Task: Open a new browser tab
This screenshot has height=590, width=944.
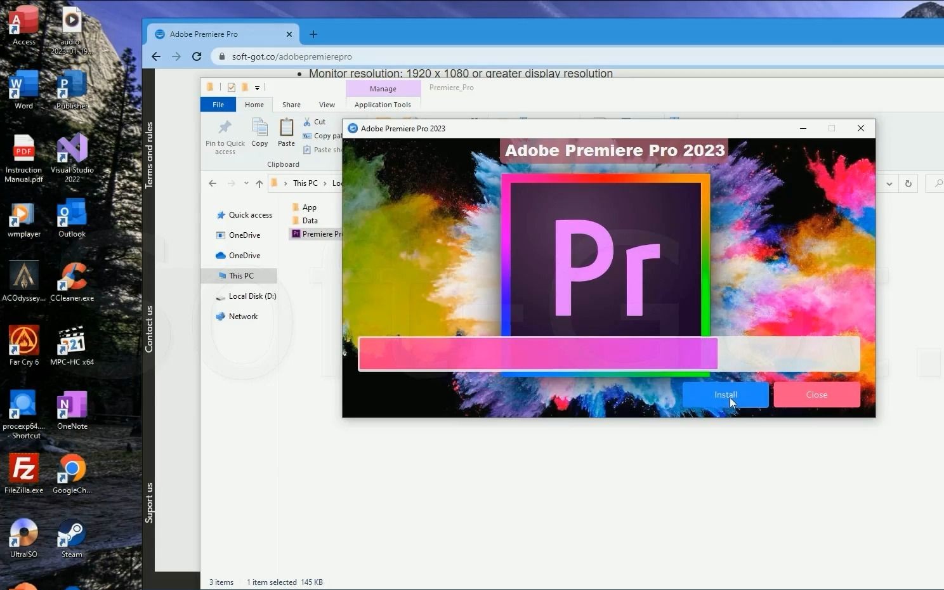Action: pyautogui.click(x=313, y=34)
